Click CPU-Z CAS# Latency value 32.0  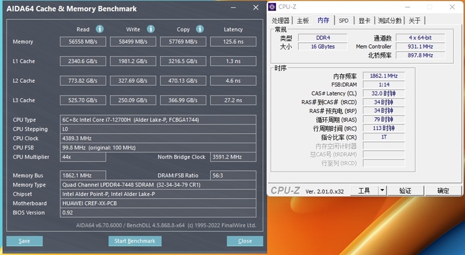(x=384, y=93)
